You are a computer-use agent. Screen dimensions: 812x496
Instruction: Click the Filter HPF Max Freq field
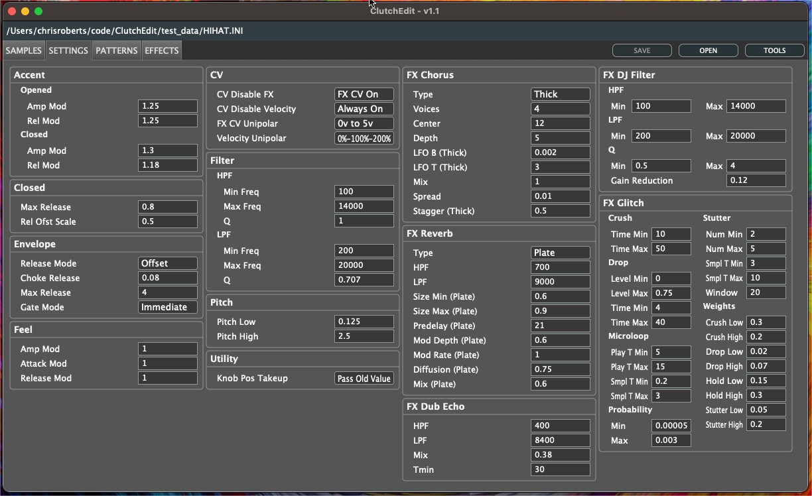pos(364,206)
